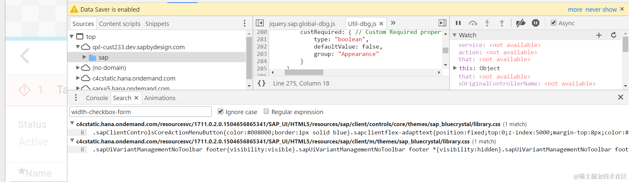Close the bottom drawer
This screenshot has height=182, width=629.
620,97
